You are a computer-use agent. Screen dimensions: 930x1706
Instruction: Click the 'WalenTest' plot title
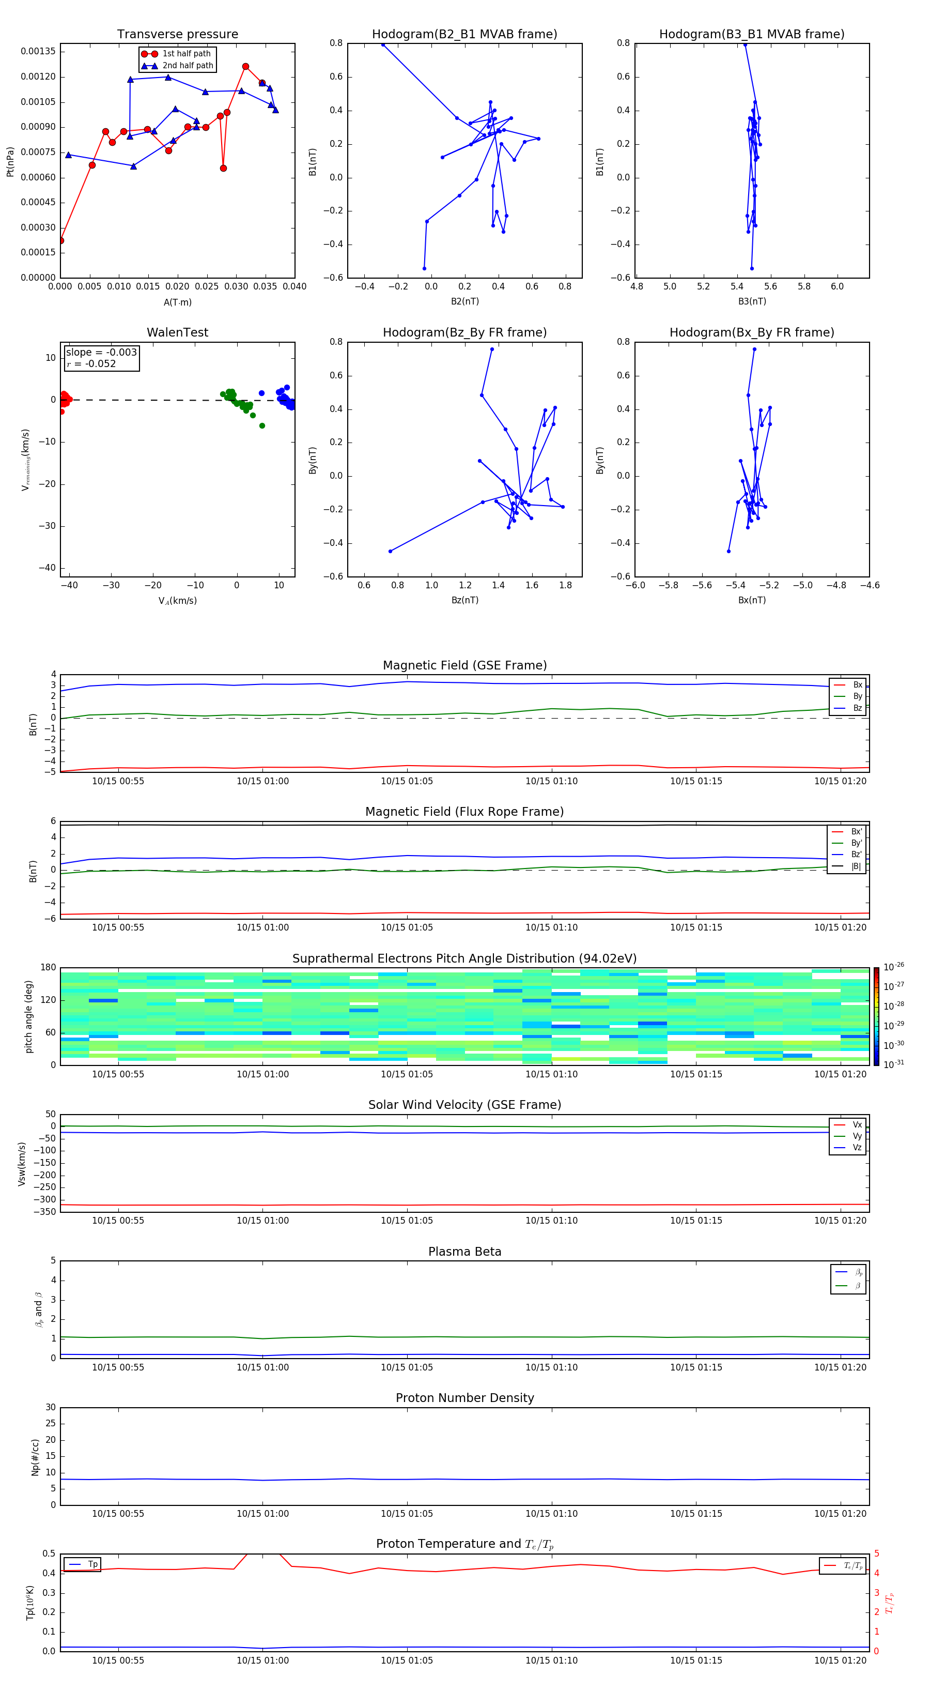pyautogui.click(x=177, y=332)
